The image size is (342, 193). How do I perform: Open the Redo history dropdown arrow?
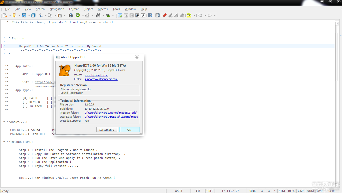point(92,15)
